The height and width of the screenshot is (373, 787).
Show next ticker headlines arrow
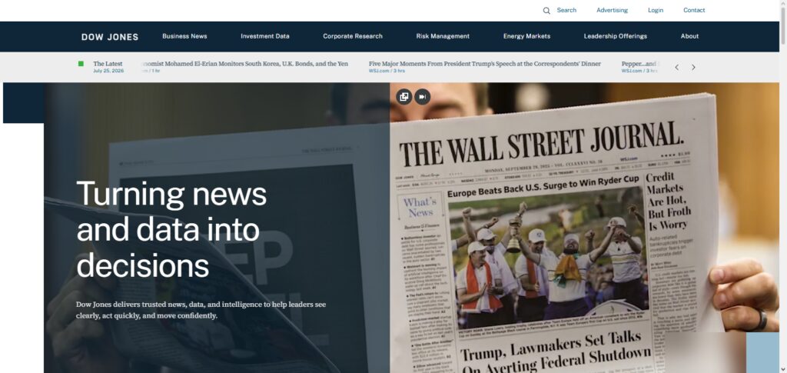coord(693,67)
